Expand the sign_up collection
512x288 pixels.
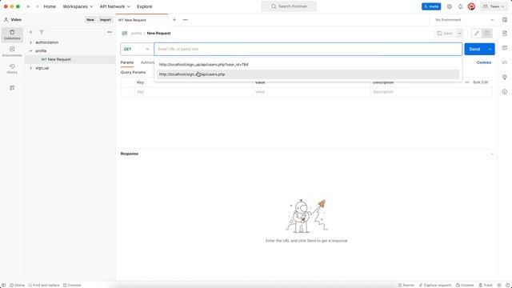(30, 68)
